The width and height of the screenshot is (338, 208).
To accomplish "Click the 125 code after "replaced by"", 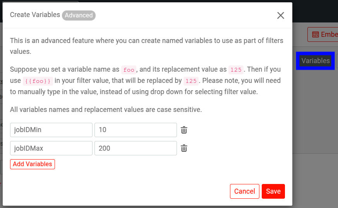I will coord(190,81).
